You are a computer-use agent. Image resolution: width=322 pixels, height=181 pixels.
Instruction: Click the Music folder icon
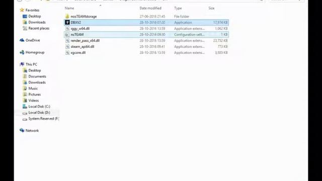coord(25,88)
